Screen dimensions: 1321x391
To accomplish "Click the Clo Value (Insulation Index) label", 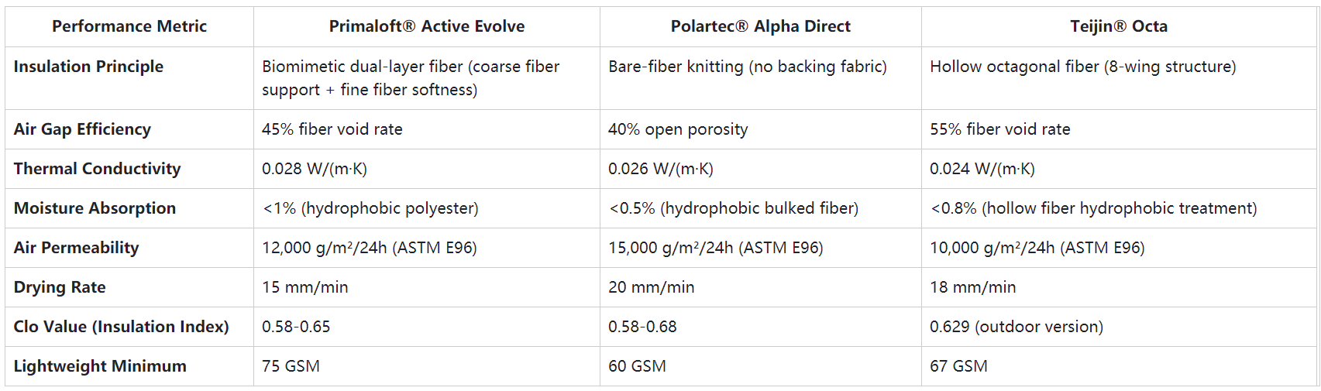I will (x=121, y=327).
